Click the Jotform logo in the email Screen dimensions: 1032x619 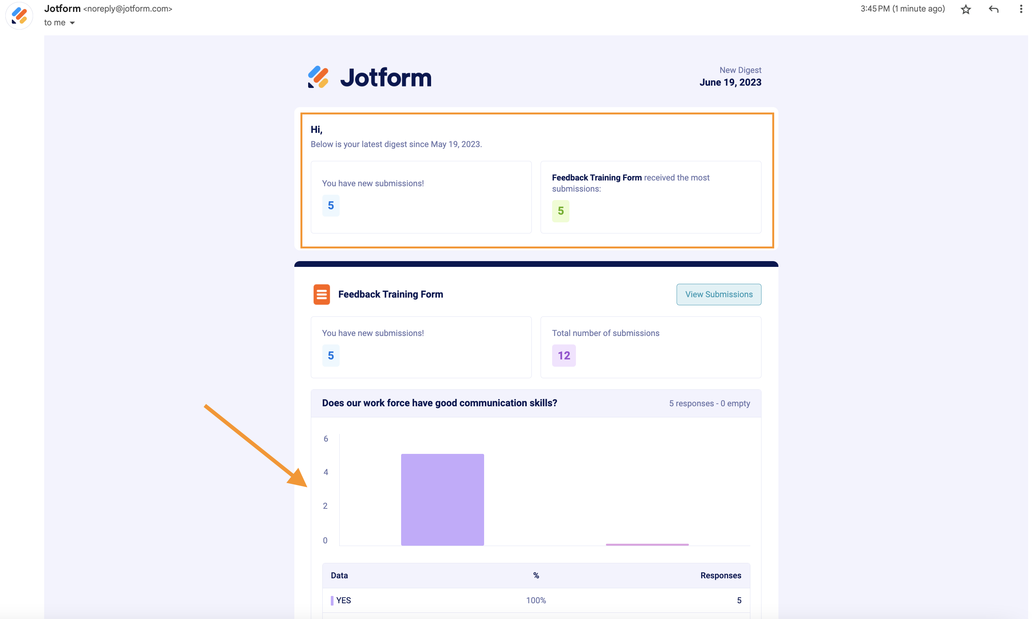click(x=369, y=78)
